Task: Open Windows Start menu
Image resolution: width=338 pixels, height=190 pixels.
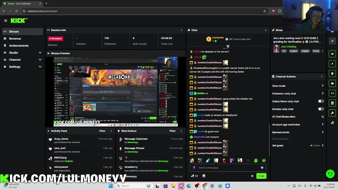Action: point(111,186)
